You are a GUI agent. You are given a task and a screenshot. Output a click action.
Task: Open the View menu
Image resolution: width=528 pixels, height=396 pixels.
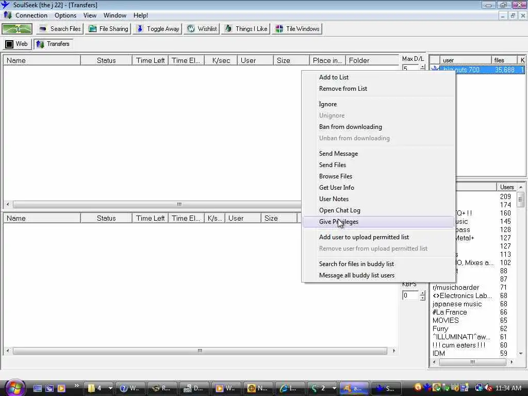point(90,15)
